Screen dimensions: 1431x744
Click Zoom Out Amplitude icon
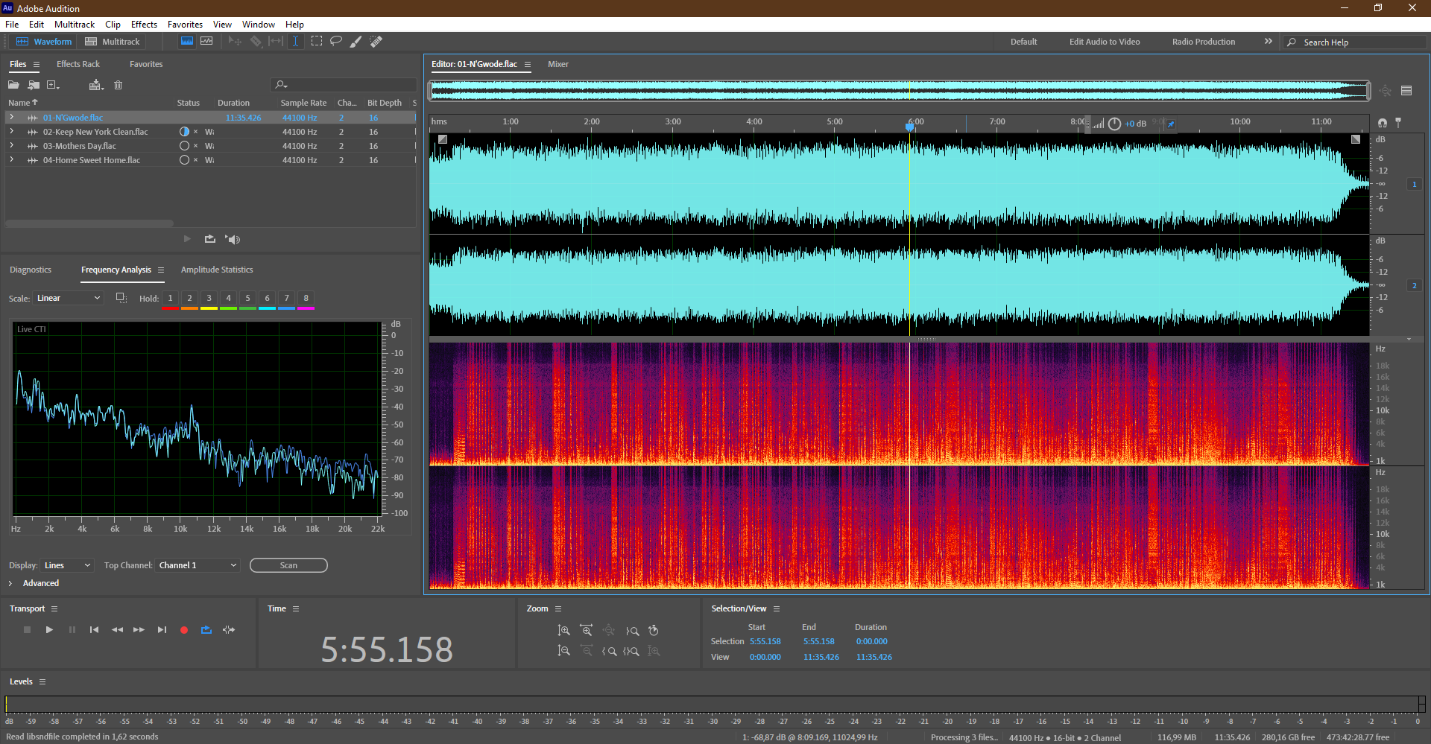tap(564, 652)
